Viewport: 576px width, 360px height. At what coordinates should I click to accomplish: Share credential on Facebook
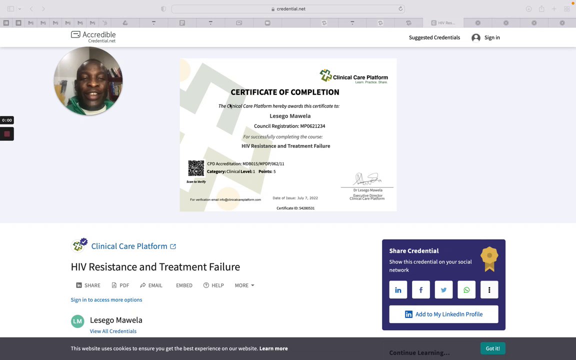420,290
